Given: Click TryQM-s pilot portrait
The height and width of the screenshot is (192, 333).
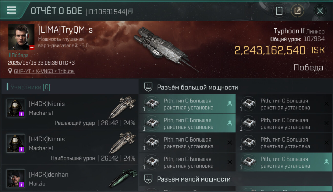Looking at the screenshot, I should (x=22, y=37).
